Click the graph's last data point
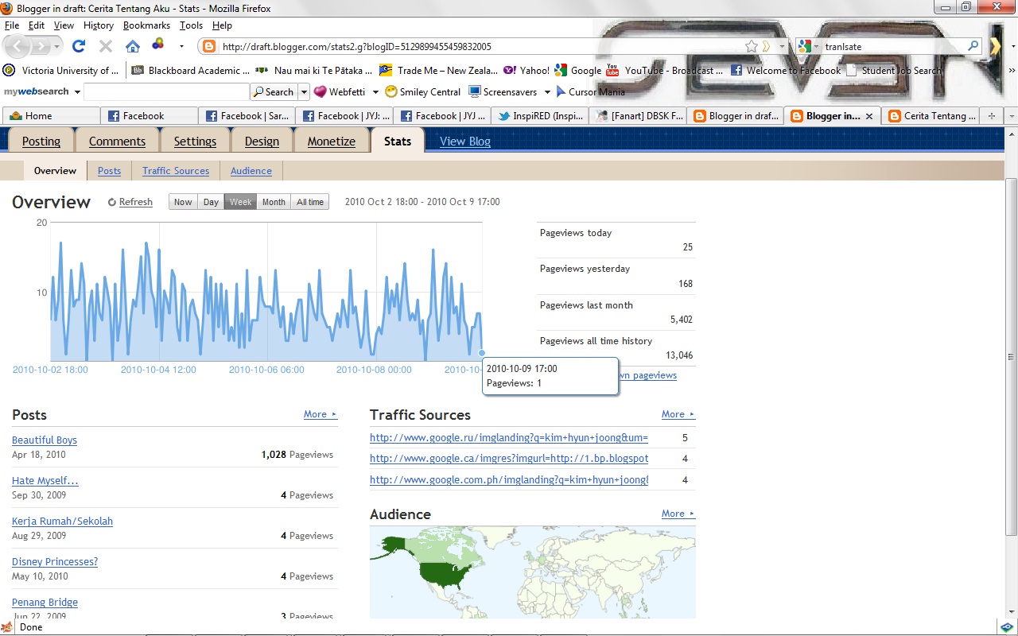The image size is (1018, 636). tap(482, 353)
